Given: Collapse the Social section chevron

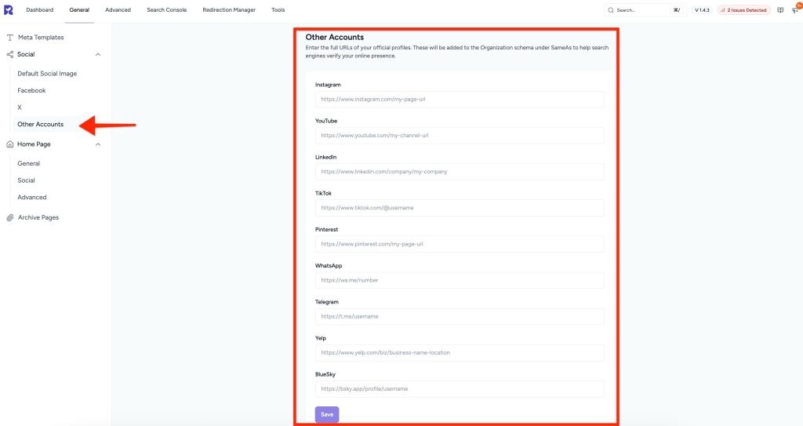Looking at the screenshot, I should 98,55.
